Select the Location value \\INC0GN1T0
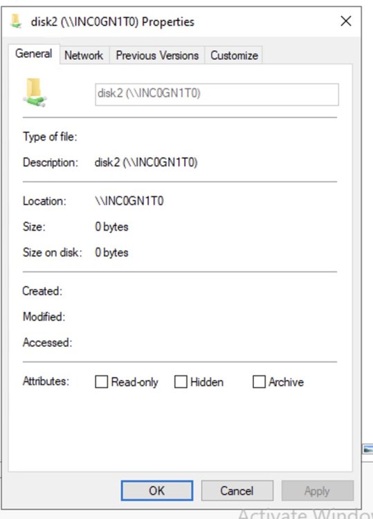Viewport: 373px width, 519px height. [x=129, y=201]
